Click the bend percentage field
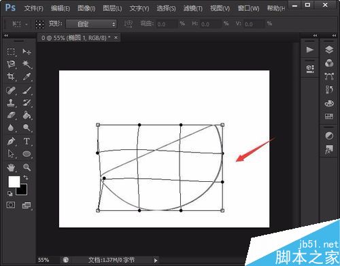340x266 pixels. [x=167, y=24]
